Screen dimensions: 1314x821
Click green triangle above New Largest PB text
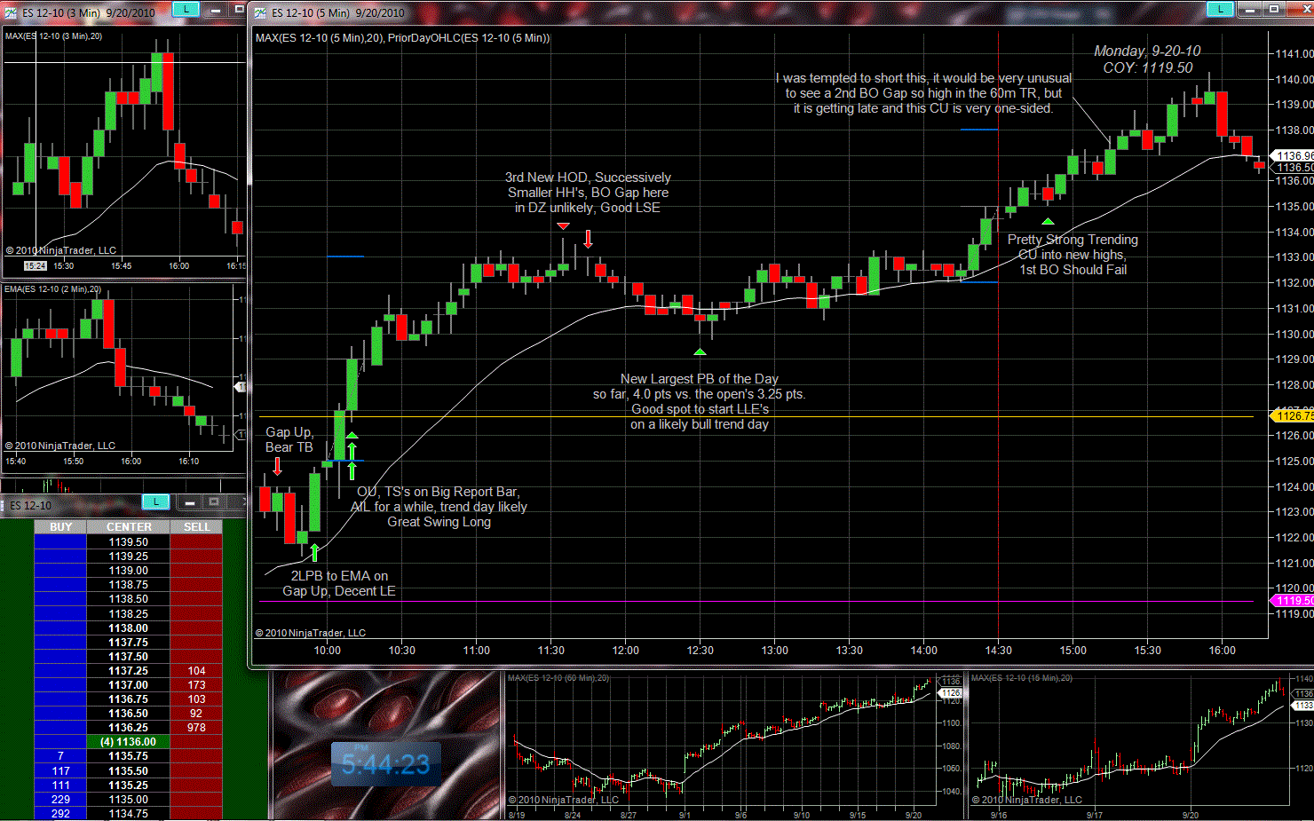(x=700, y=352)
